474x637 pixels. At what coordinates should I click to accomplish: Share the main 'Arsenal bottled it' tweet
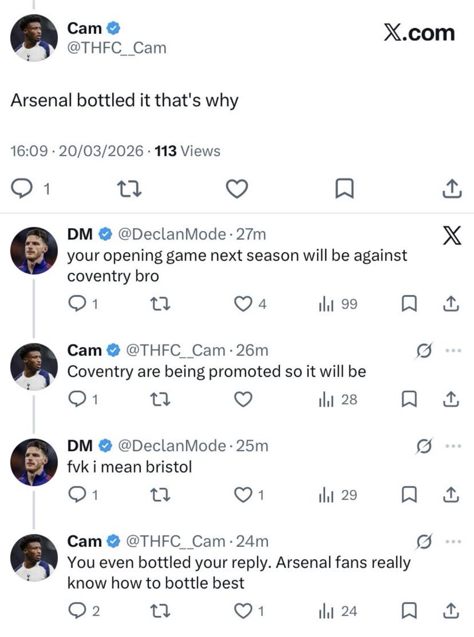(450, 188)
